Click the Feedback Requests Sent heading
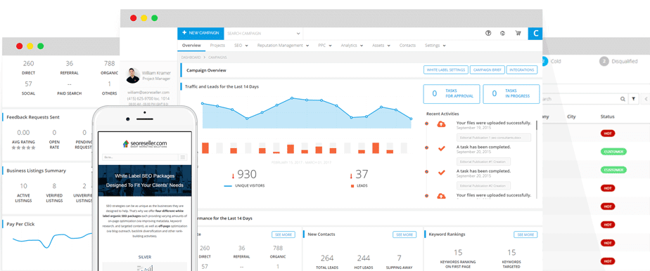This screenshot has height=271, width=650. click(33, 117)
